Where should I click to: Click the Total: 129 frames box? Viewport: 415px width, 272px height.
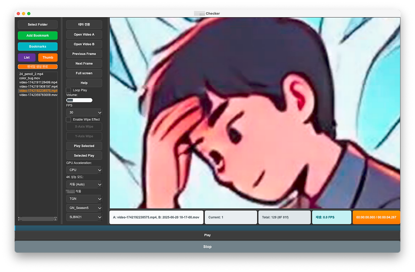pos(284,217)
